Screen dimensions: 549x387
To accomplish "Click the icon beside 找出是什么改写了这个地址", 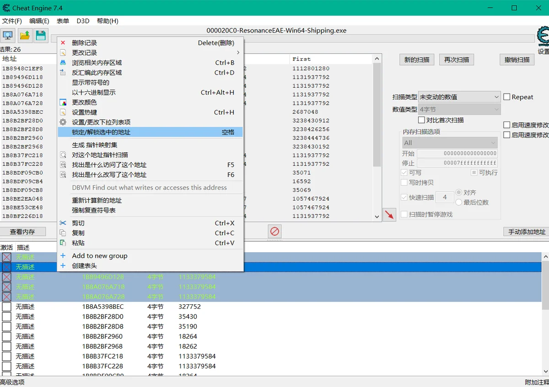I will pos(63,175).
